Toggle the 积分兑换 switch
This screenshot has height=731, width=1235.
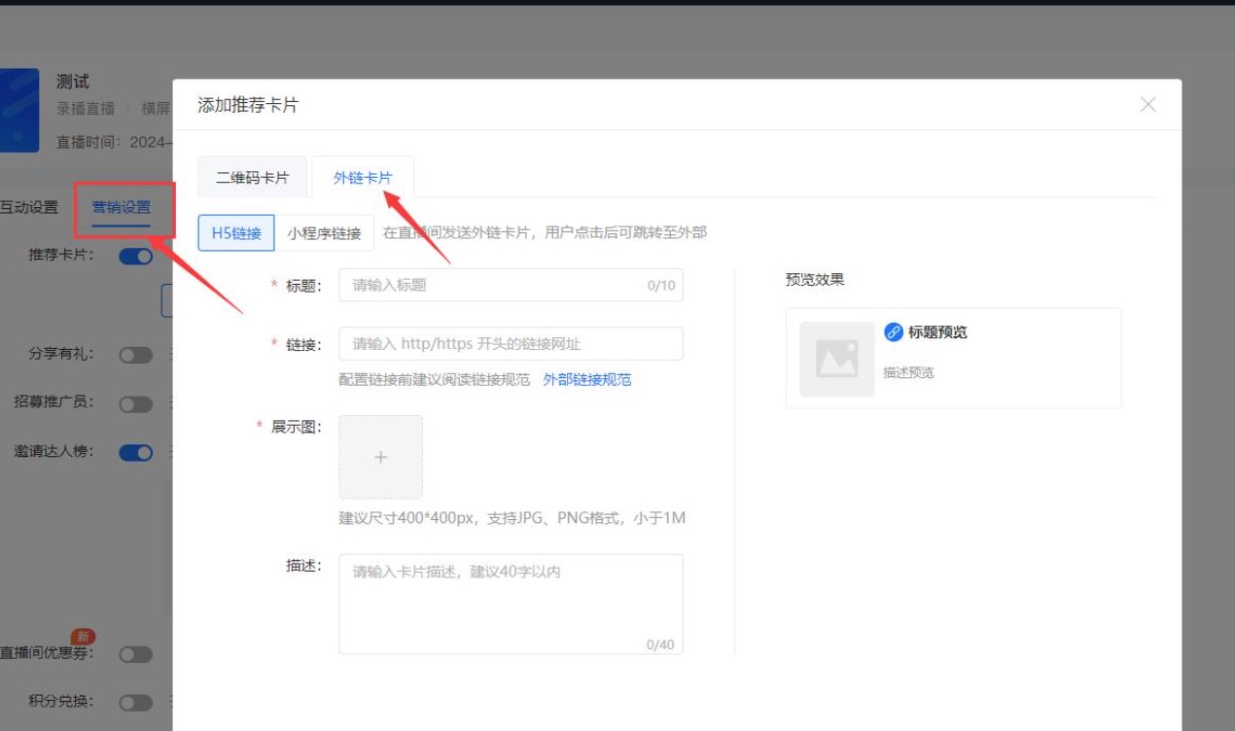click(136, 702)
